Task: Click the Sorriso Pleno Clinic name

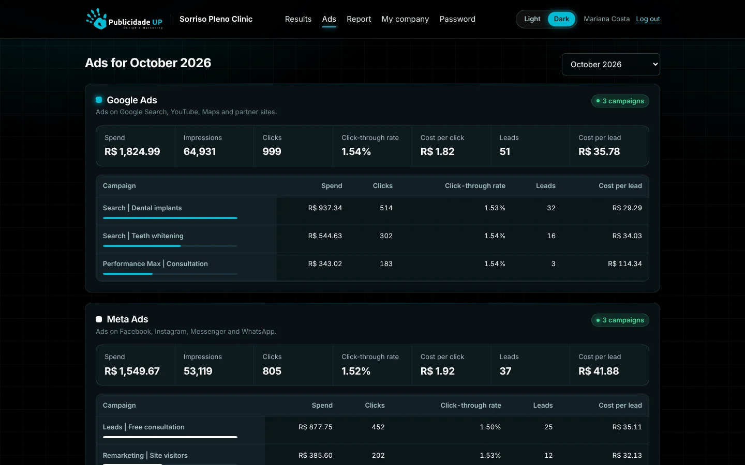Action: (x=216, y=19)
